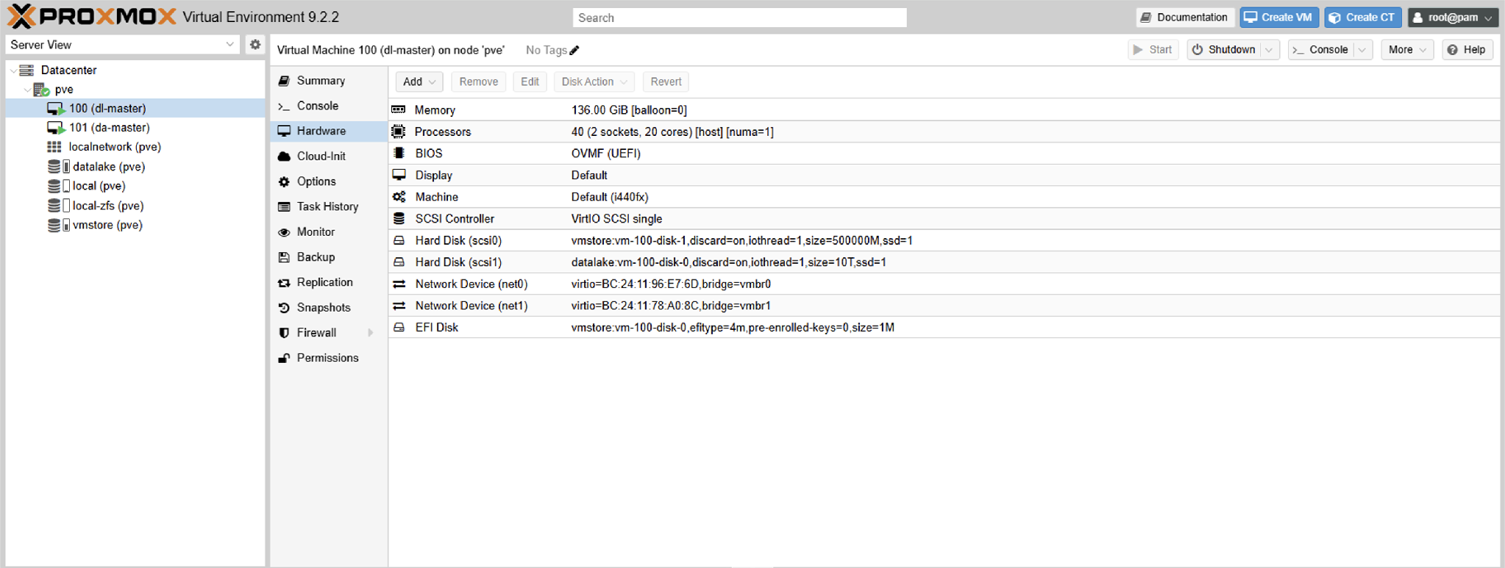
Task: Edit tags with the pencil icon
Action: (x=574, y=51)
